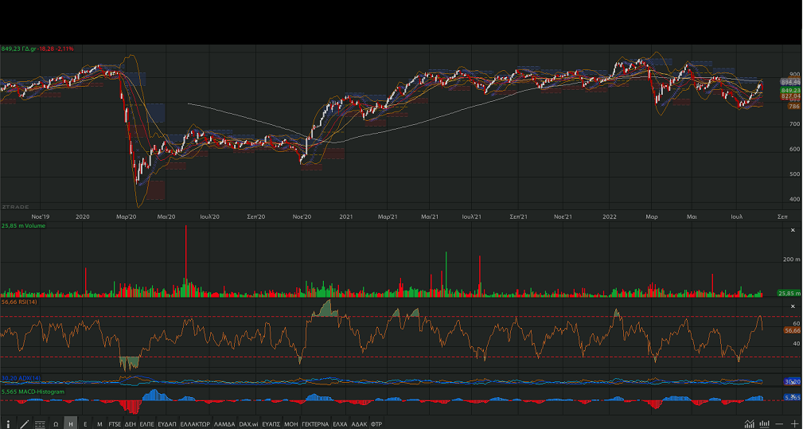
Task: Switch to DAX.wi symbol
Action: [x=249, y=424]
